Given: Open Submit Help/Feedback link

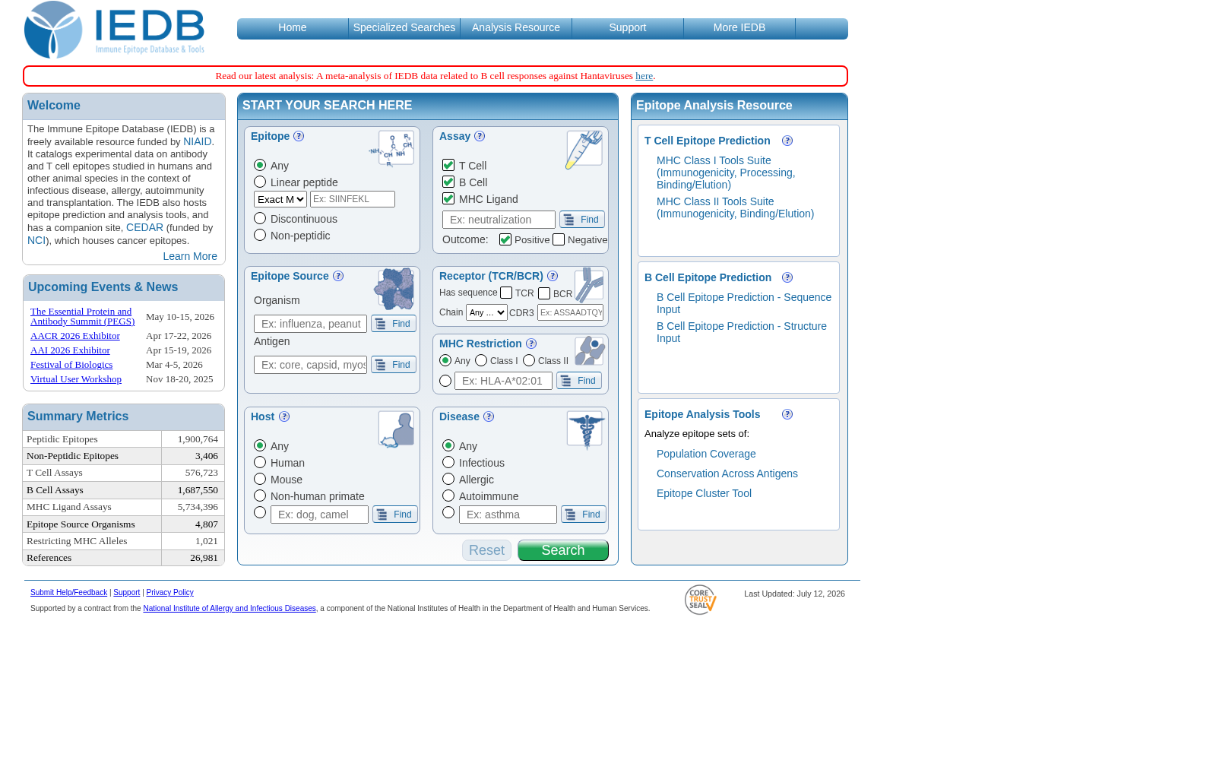Looking at the screenshot, I should coord(68,593).
